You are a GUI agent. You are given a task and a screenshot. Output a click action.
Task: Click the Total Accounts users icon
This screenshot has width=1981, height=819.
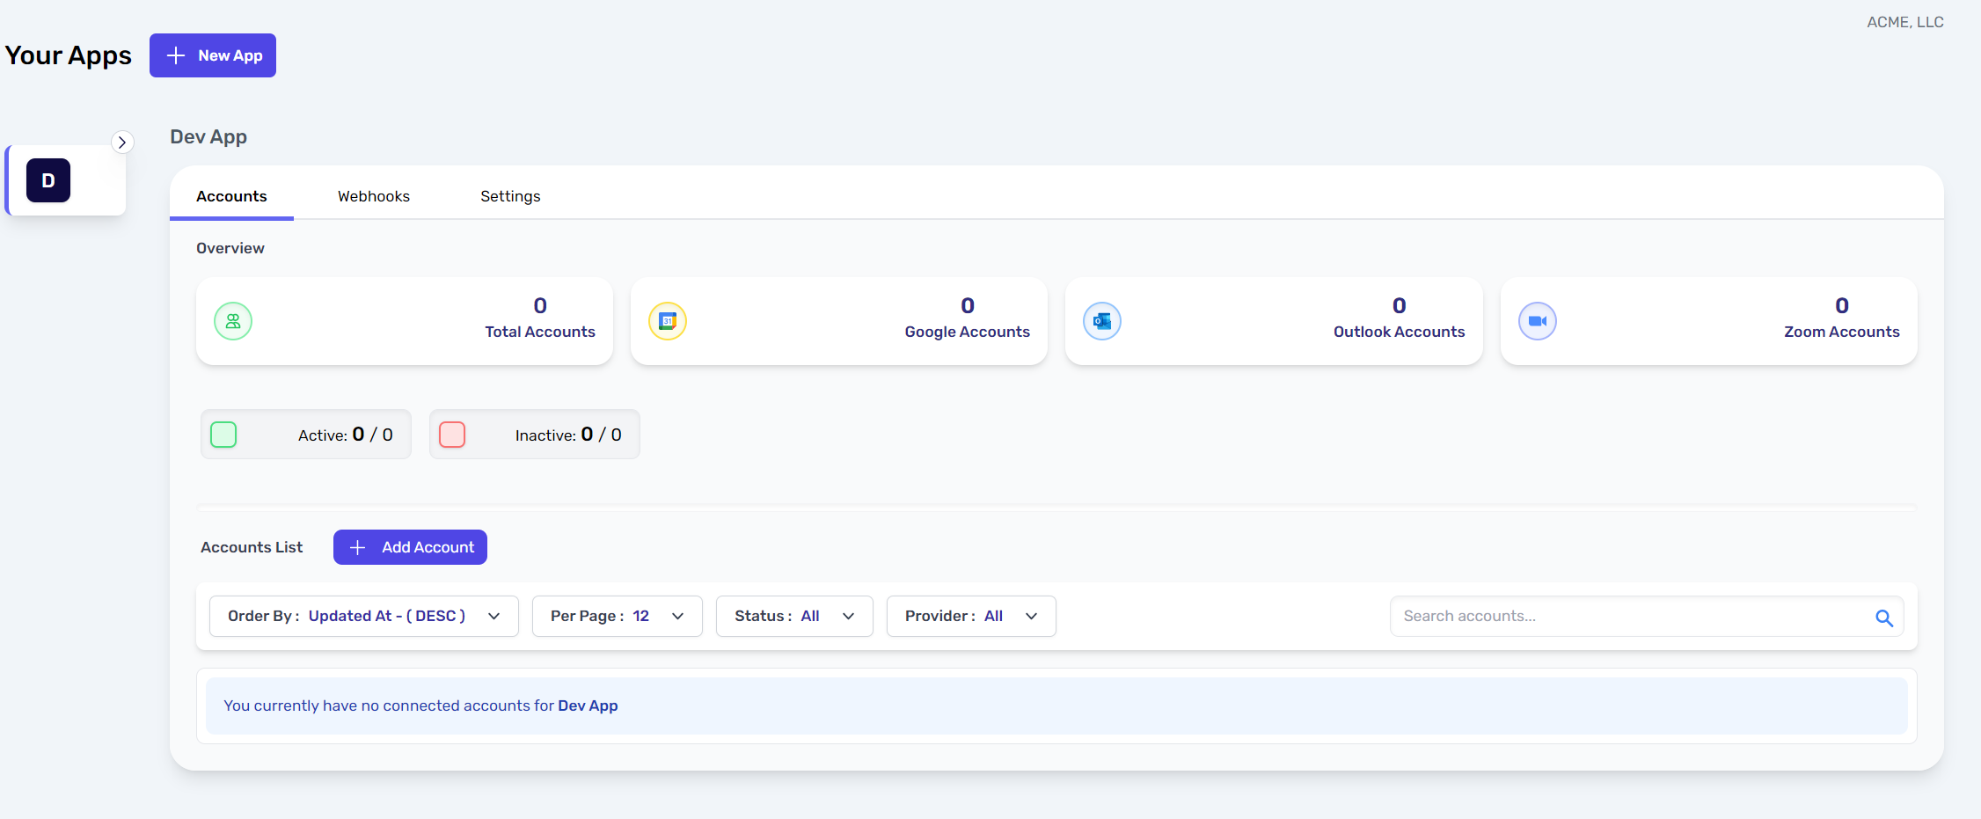(x=233, y=321)
